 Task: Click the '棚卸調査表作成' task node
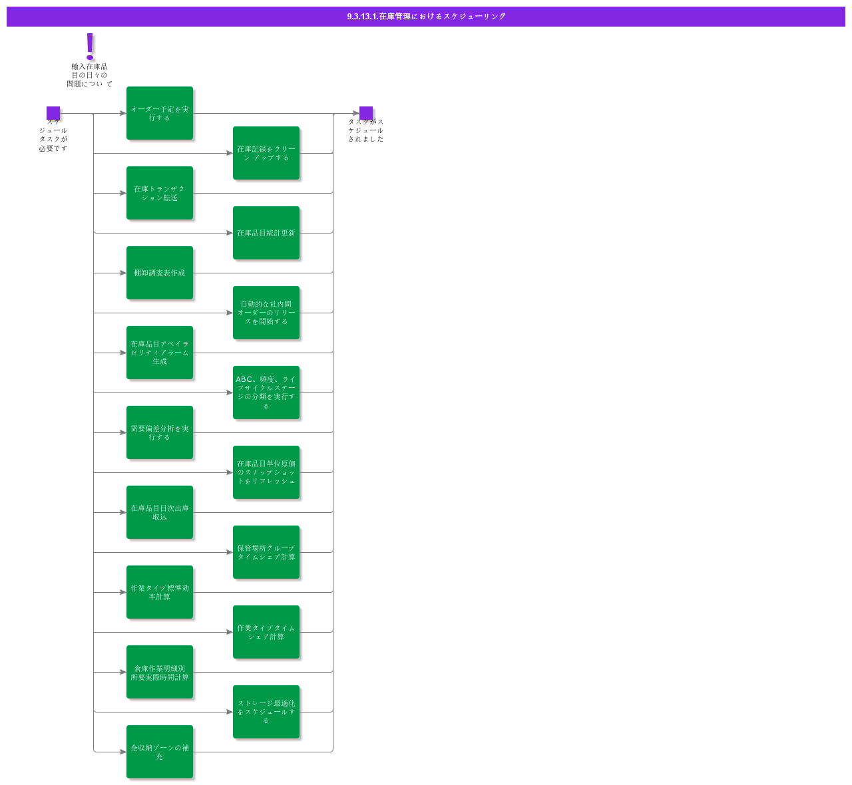(x=160, y=273)
